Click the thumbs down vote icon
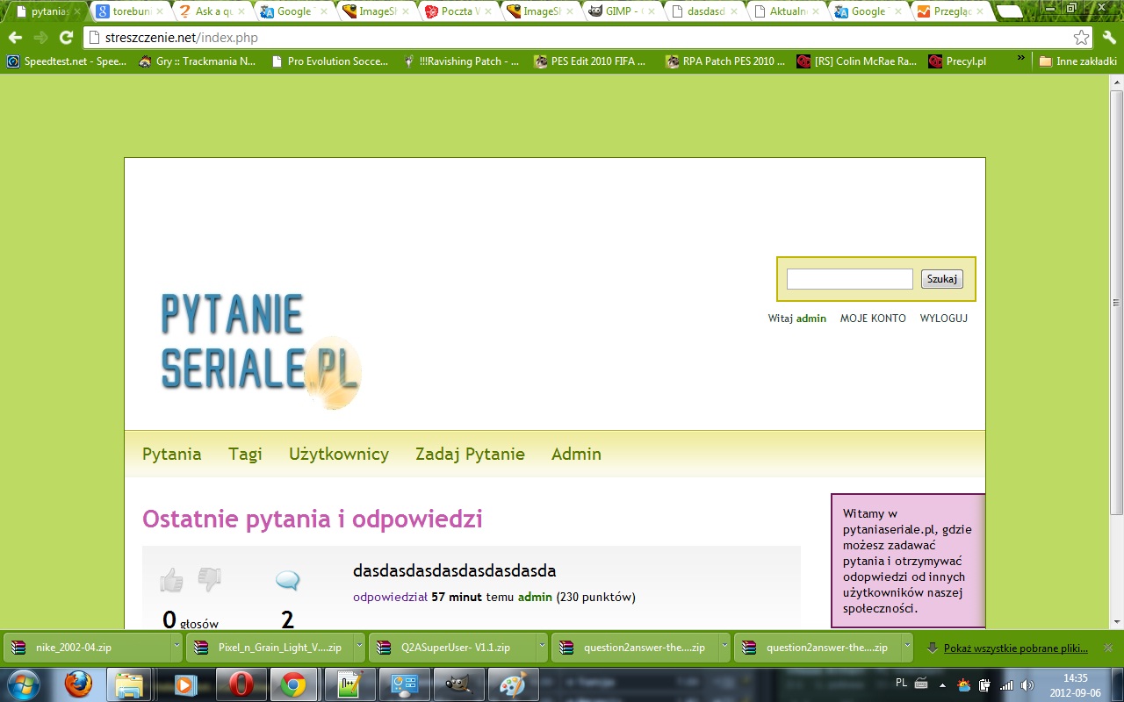The image size is (1124, 702). (x=210, y=578)
